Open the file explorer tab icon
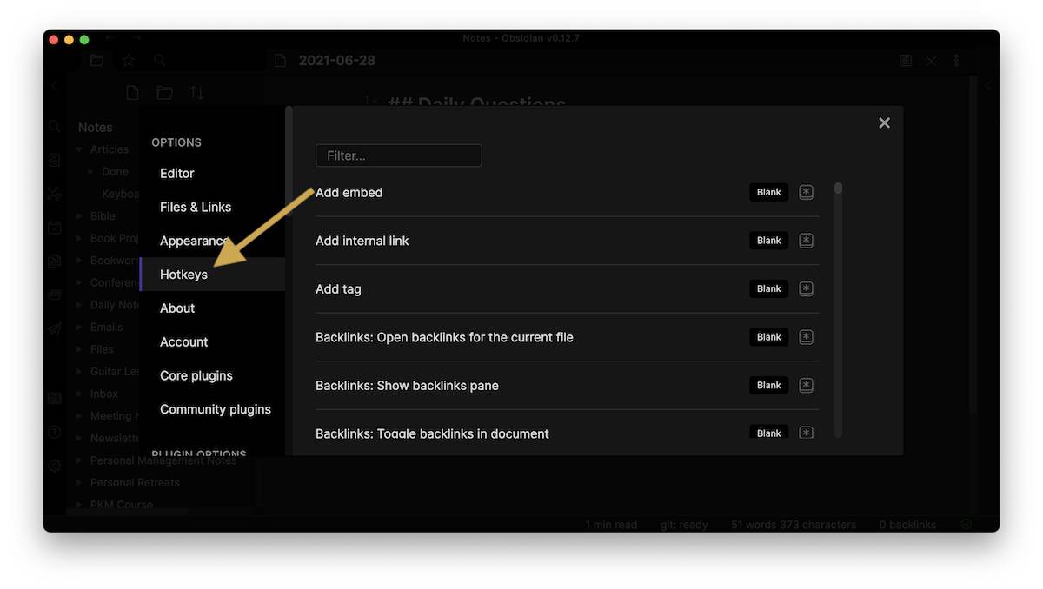The image size is (1043, 589). pos(96,61)
